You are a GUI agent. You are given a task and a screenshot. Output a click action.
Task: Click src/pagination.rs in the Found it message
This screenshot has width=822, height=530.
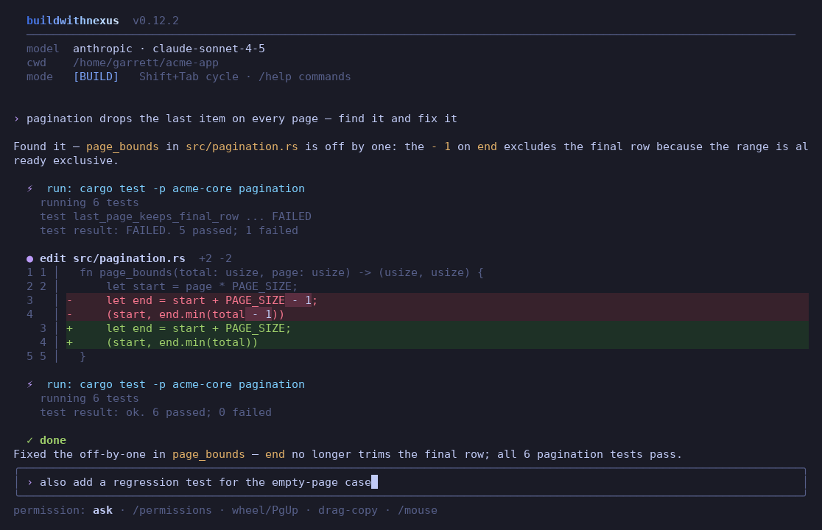[242, 146]
